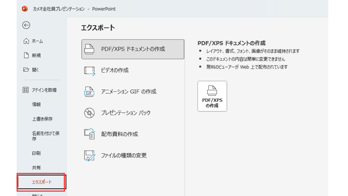Click the disc icon for プレゼンテーション パック
Viewport: 348px width, 196px height.
pos(89,113)
